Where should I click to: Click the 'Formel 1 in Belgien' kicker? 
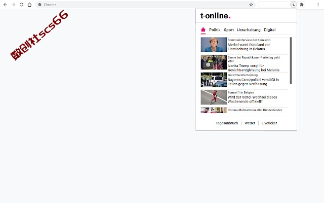pyautogui.click(x=241, y=92)
